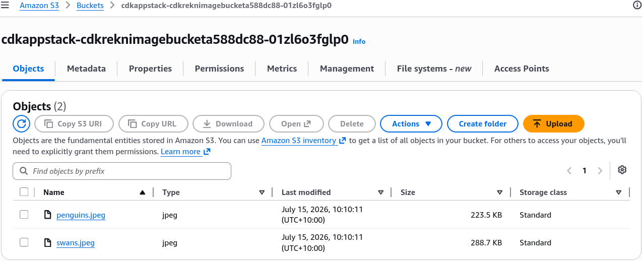Viewport: 642px width, 261px height.
Task: Follow the Amazon S3 inventory link
Action: [299, 141]
